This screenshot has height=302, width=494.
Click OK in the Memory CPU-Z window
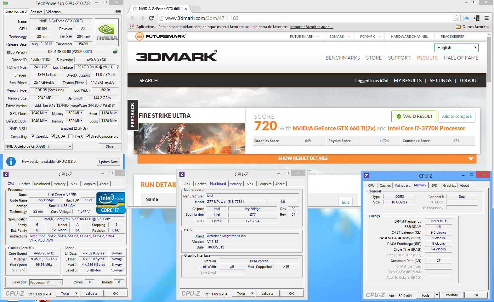click(476, 295)
